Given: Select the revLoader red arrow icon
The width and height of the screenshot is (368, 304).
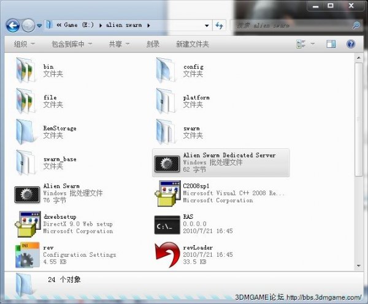Looking at the screenshot, I should coord(167,255).
